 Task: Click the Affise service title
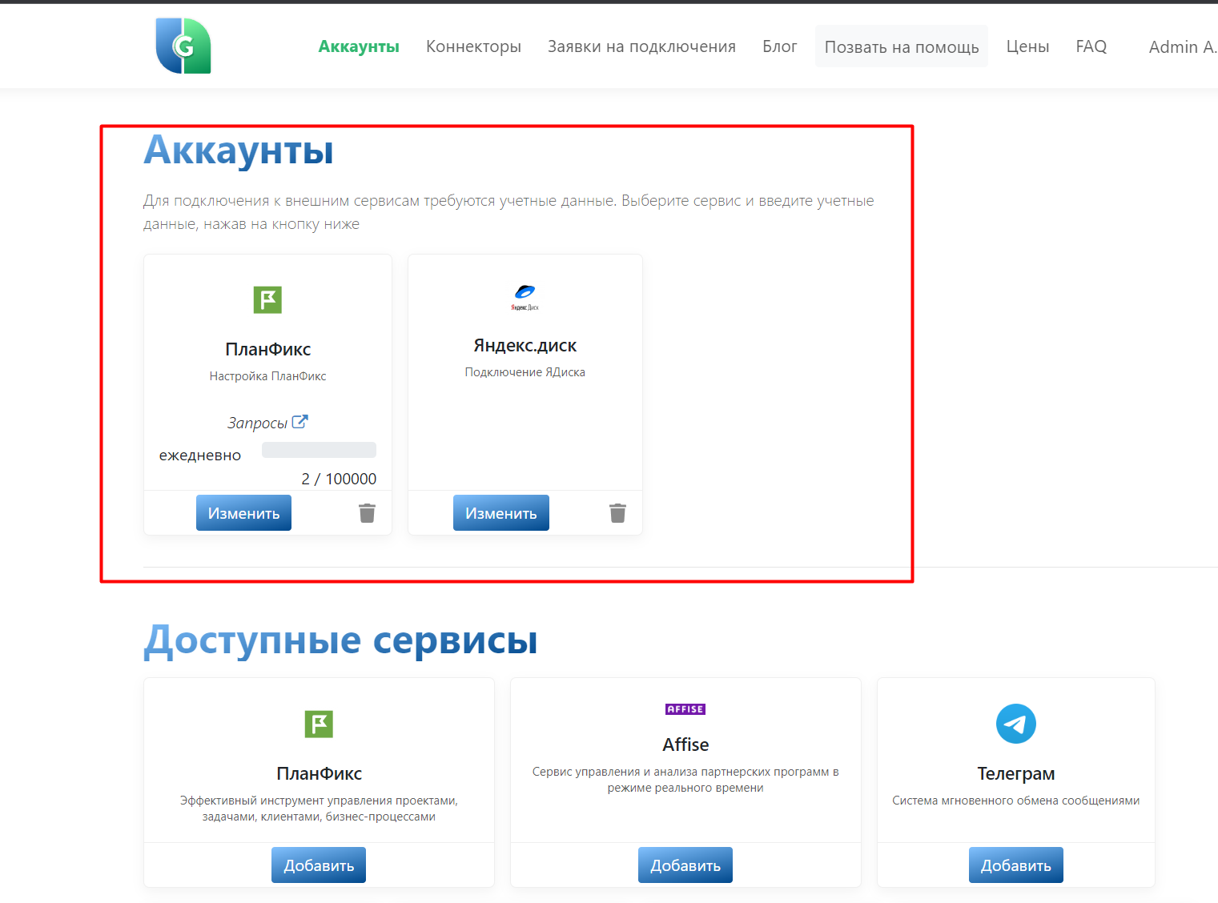685,744
